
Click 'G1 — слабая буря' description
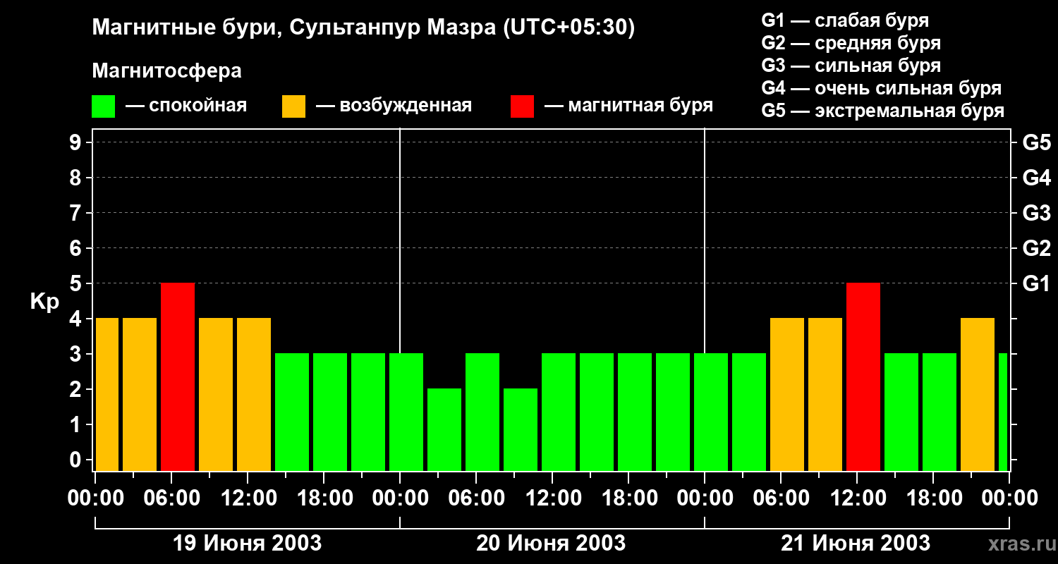(845, 20)
